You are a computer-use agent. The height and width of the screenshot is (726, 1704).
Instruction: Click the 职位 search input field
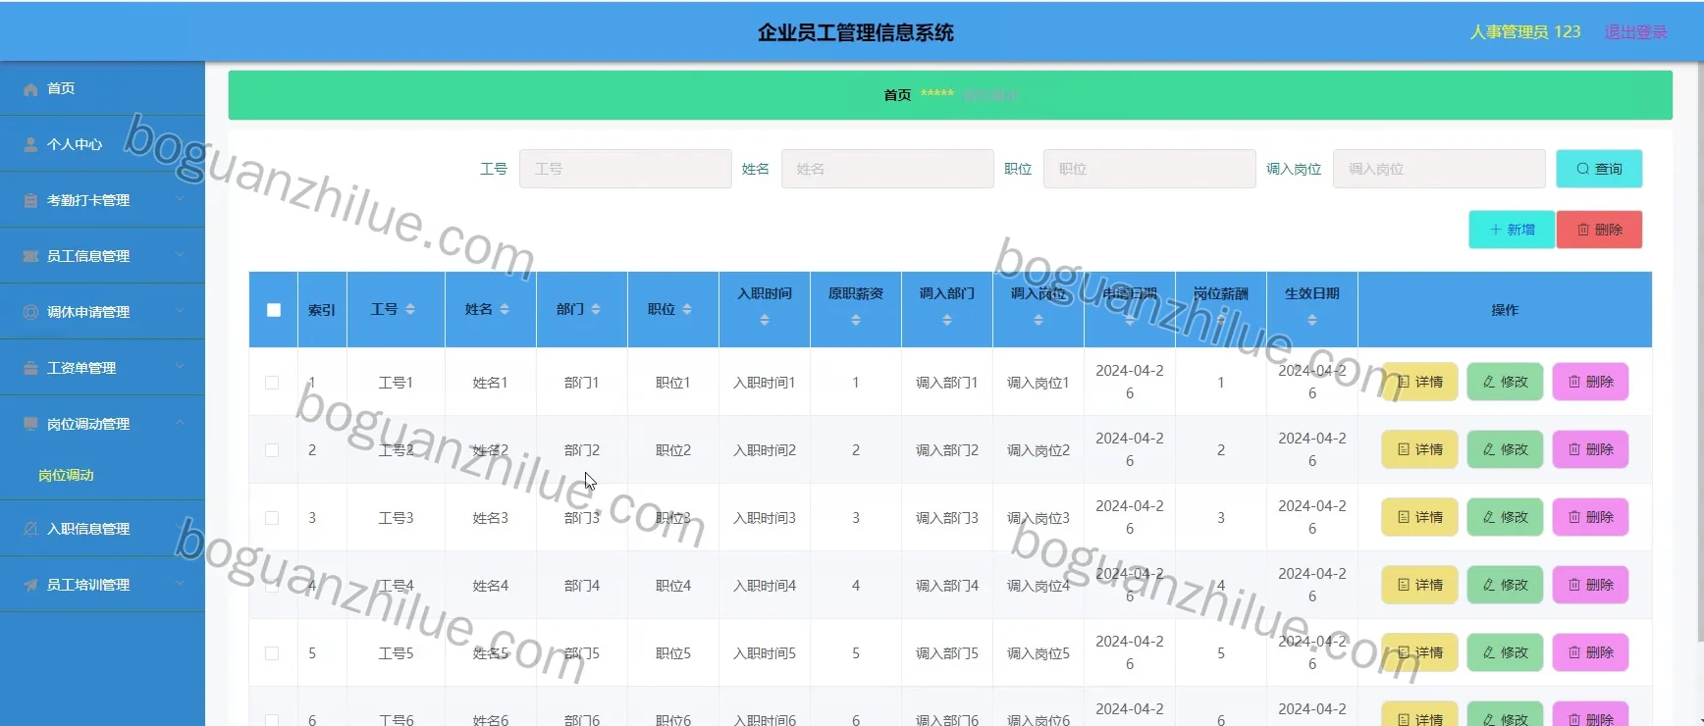pyautogui.click(x=1149, y=169)
